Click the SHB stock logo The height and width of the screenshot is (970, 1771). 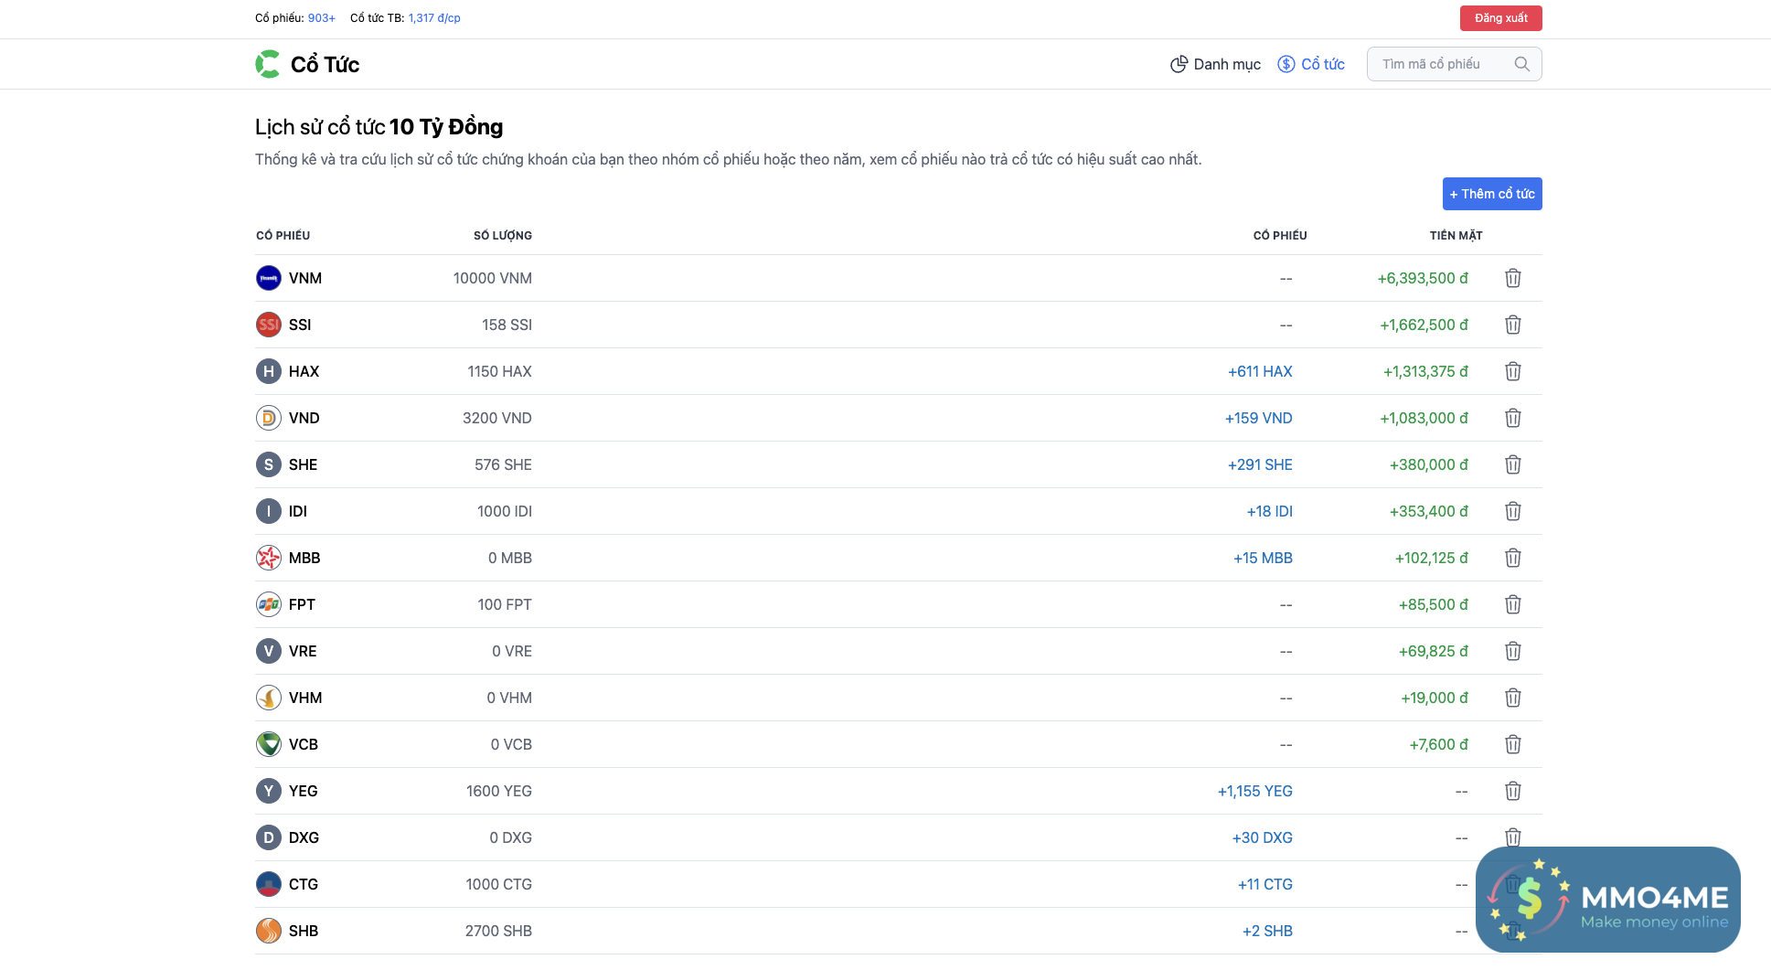tap(268, 931)
